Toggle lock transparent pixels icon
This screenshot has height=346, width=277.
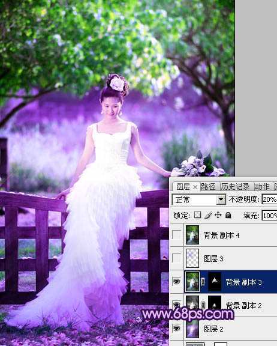coord(197,215)
